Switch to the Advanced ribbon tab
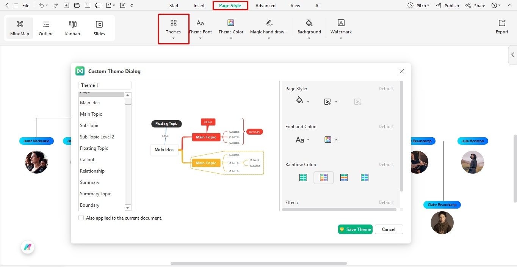The image size is (517, 267). 265,5
